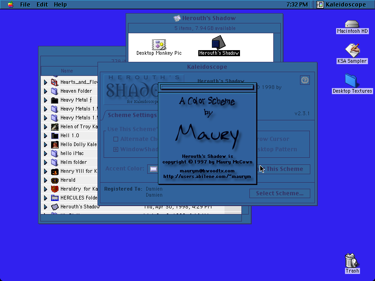Select the Herald list item name

[x=67, y=180]
